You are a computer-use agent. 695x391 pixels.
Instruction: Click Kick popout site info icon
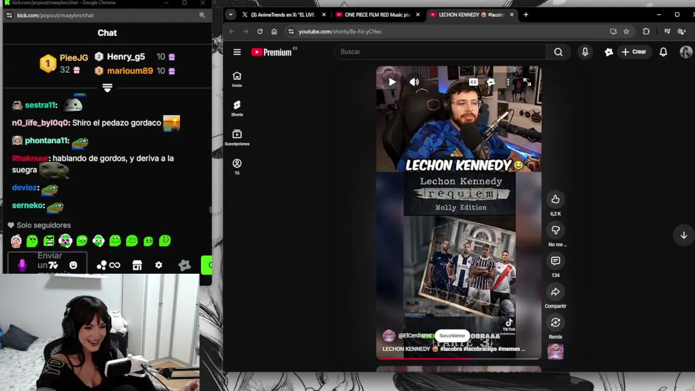tap(9, 15)
